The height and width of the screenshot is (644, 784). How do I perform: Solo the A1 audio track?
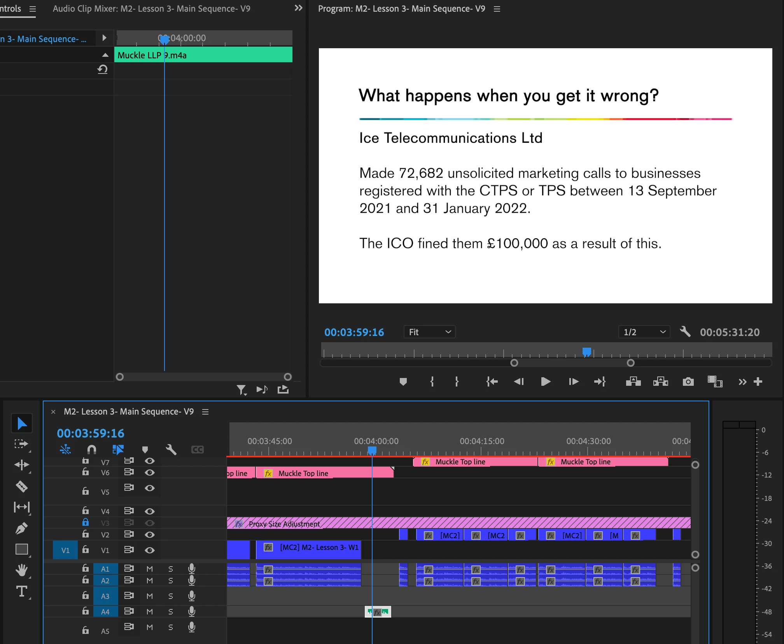170,569
